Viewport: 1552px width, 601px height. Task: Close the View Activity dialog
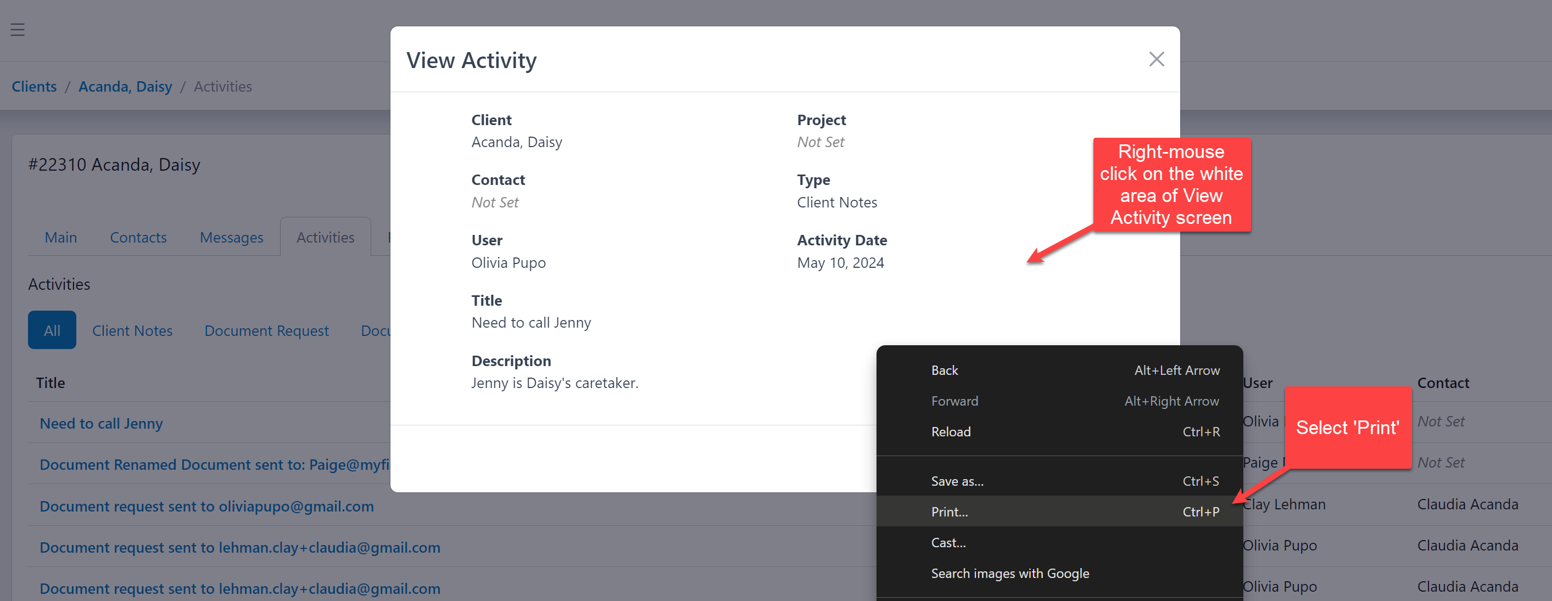1156,59
